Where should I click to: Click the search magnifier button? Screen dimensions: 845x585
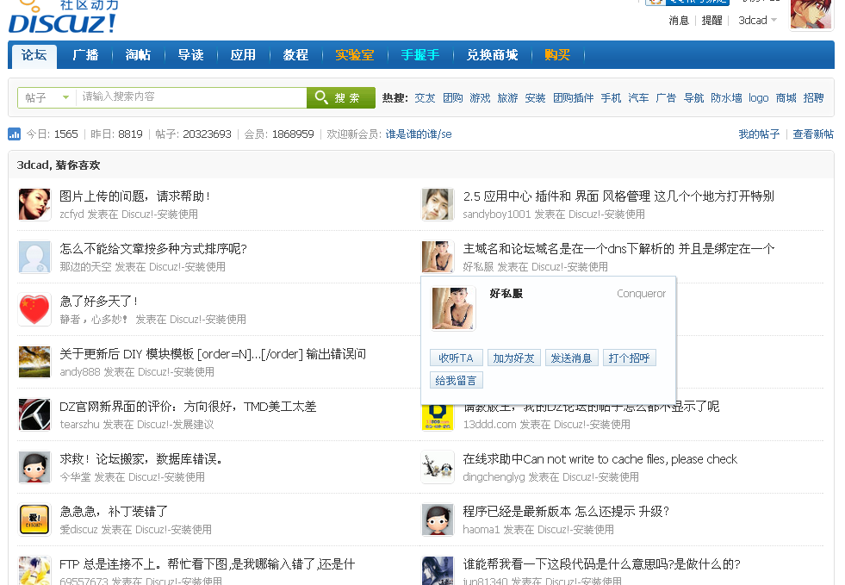[x=340, y=97]
